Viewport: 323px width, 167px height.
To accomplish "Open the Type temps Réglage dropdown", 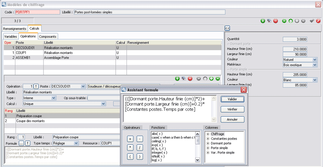I will point(76,143).
